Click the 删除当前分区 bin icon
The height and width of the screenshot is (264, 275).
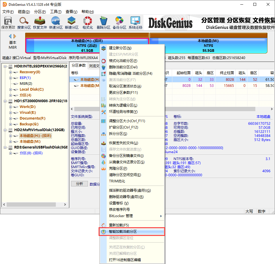[104, 67]
